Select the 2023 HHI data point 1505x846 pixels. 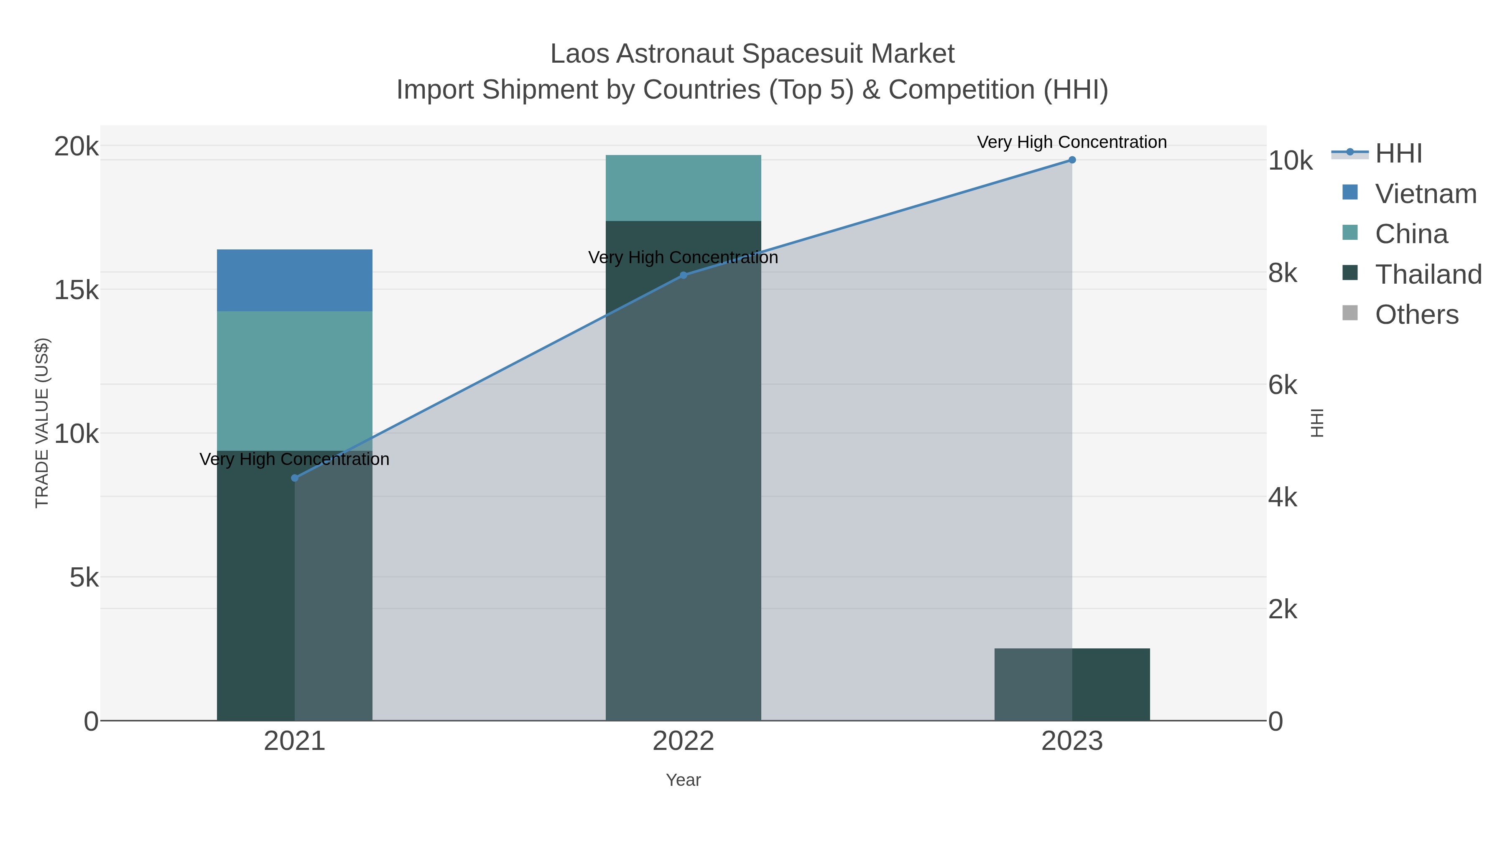(1072, 160)
